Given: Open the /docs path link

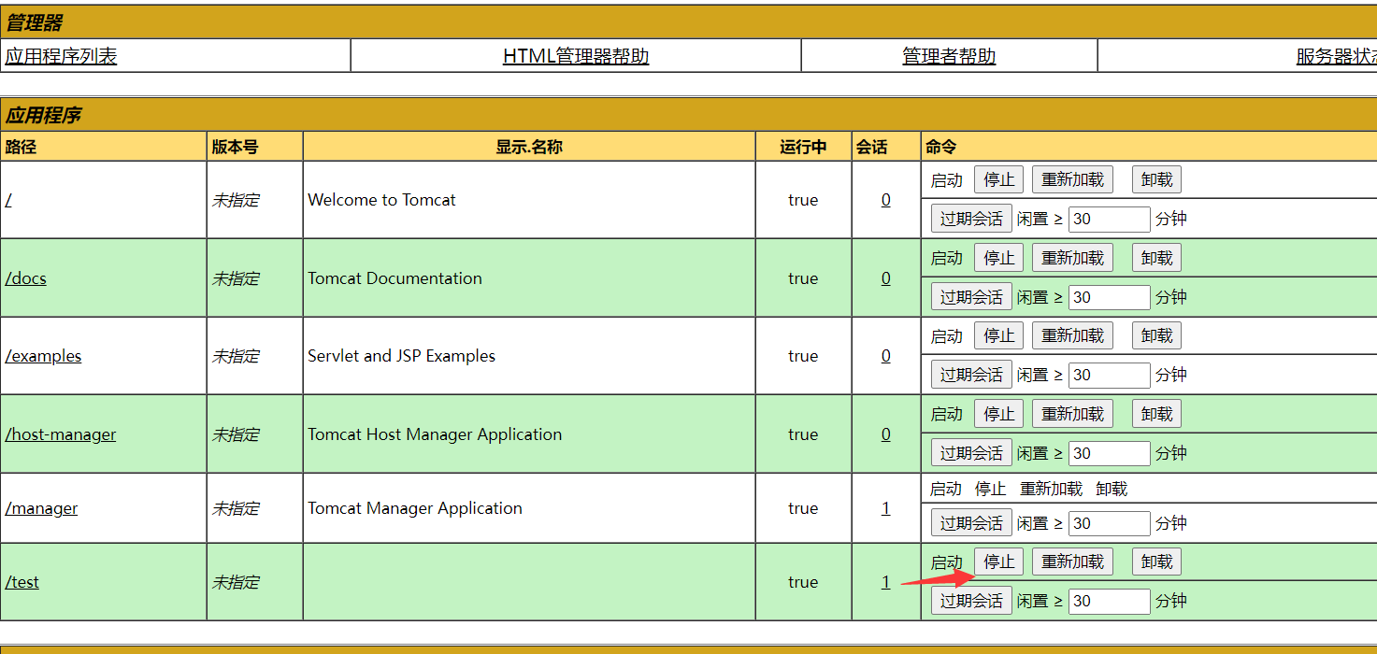Looking at the screenshot, I should point(26,278).
